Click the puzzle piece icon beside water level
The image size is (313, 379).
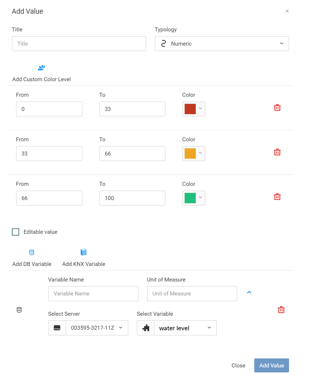click(146, 328)
